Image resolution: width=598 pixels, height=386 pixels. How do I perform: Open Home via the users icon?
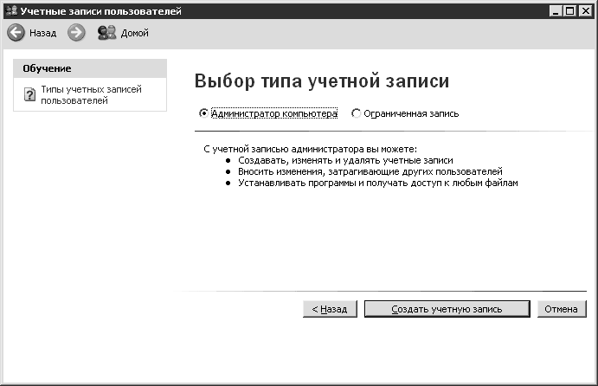(106, 33)
